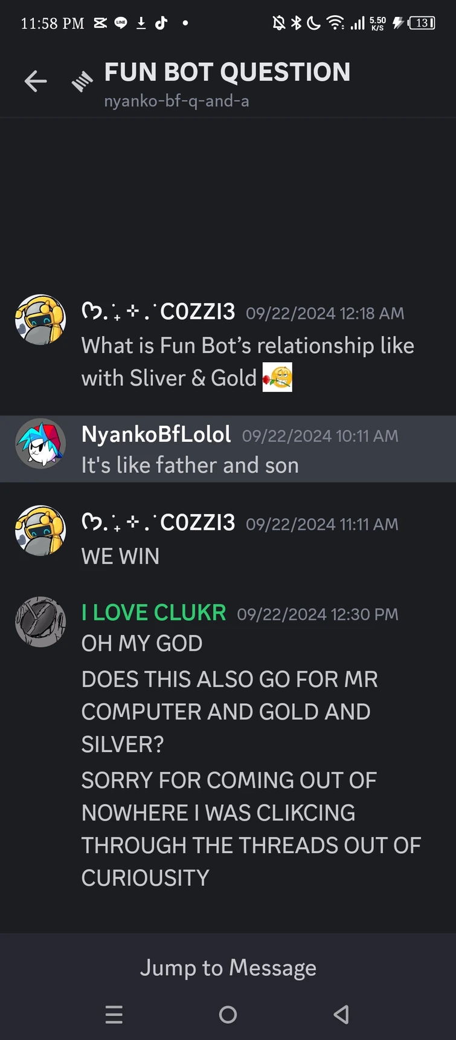
Task: Select the "It's like father and son" message
Action: click(x=190, y=465)
